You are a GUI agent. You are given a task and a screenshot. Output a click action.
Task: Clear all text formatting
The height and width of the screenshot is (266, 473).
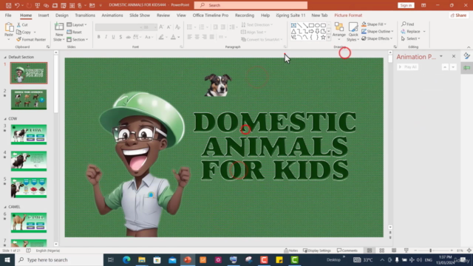point(177,27)
